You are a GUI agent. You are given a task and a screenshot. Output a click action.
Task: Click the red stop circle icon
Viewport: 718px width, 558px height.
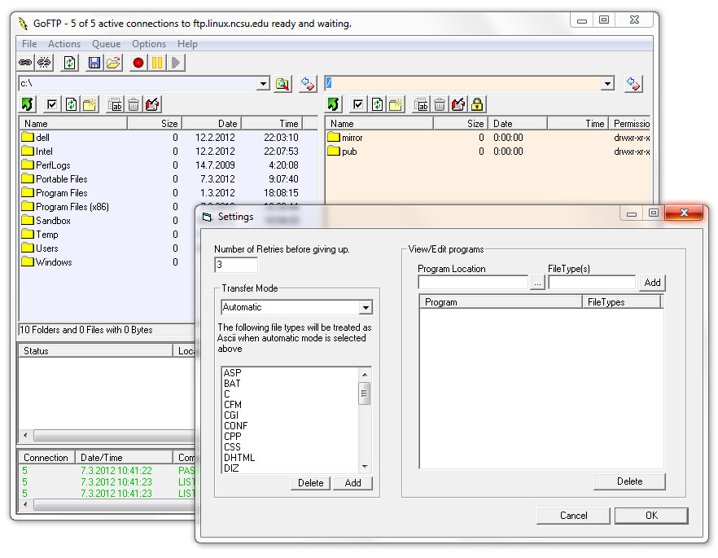tap(138, 62)
